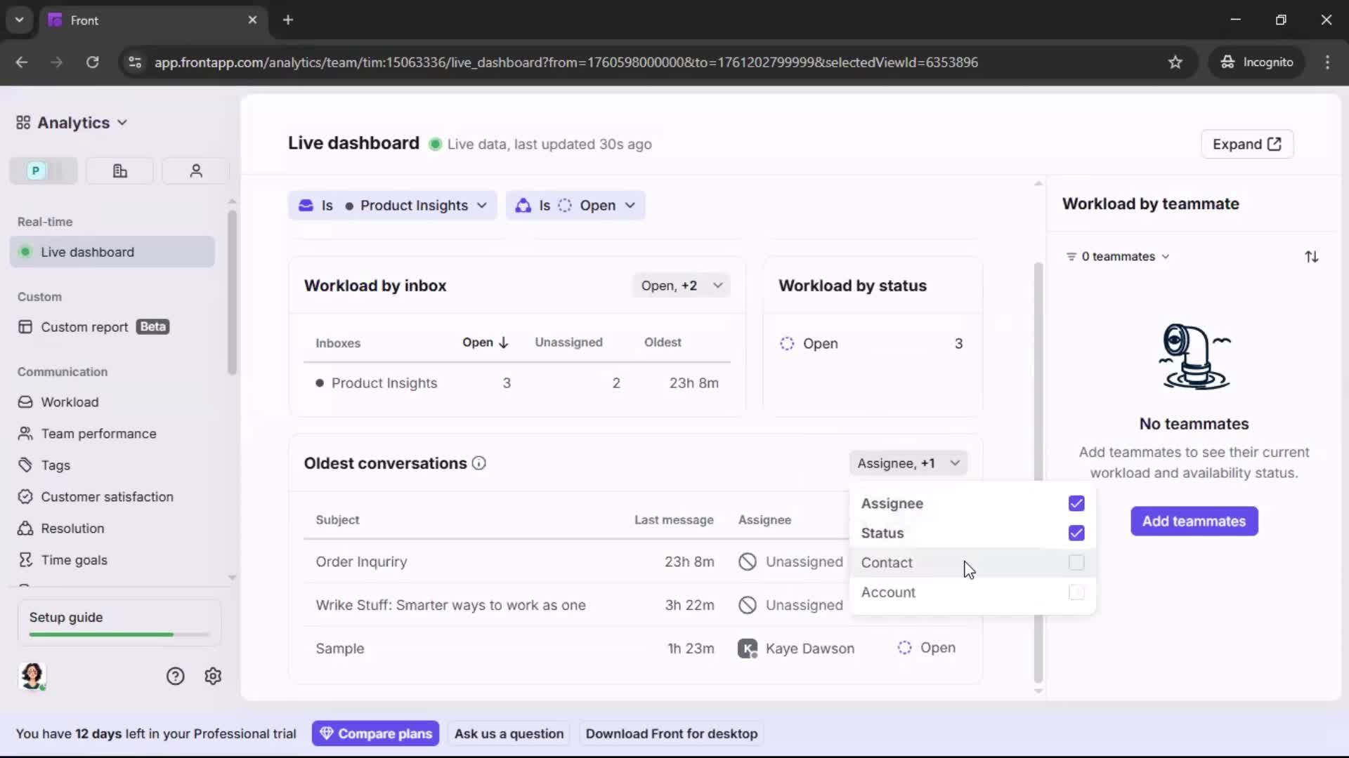Open the settings gear near setup guide
This screenshot has width=1349, height=758.
(x=212, y=676)
